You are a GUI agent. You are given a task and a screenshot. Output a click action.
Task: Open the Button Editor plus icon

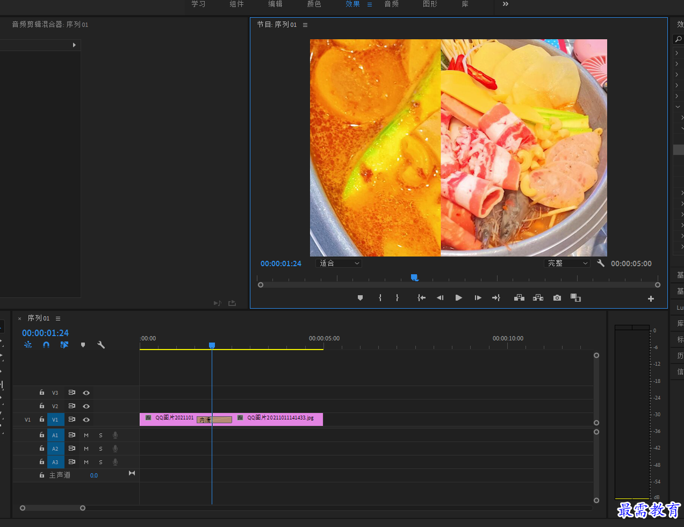click(x=651, y=298)
